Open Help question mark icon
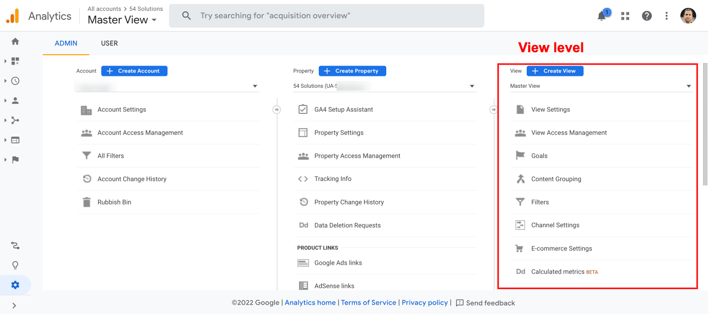 tap(647, 16)
